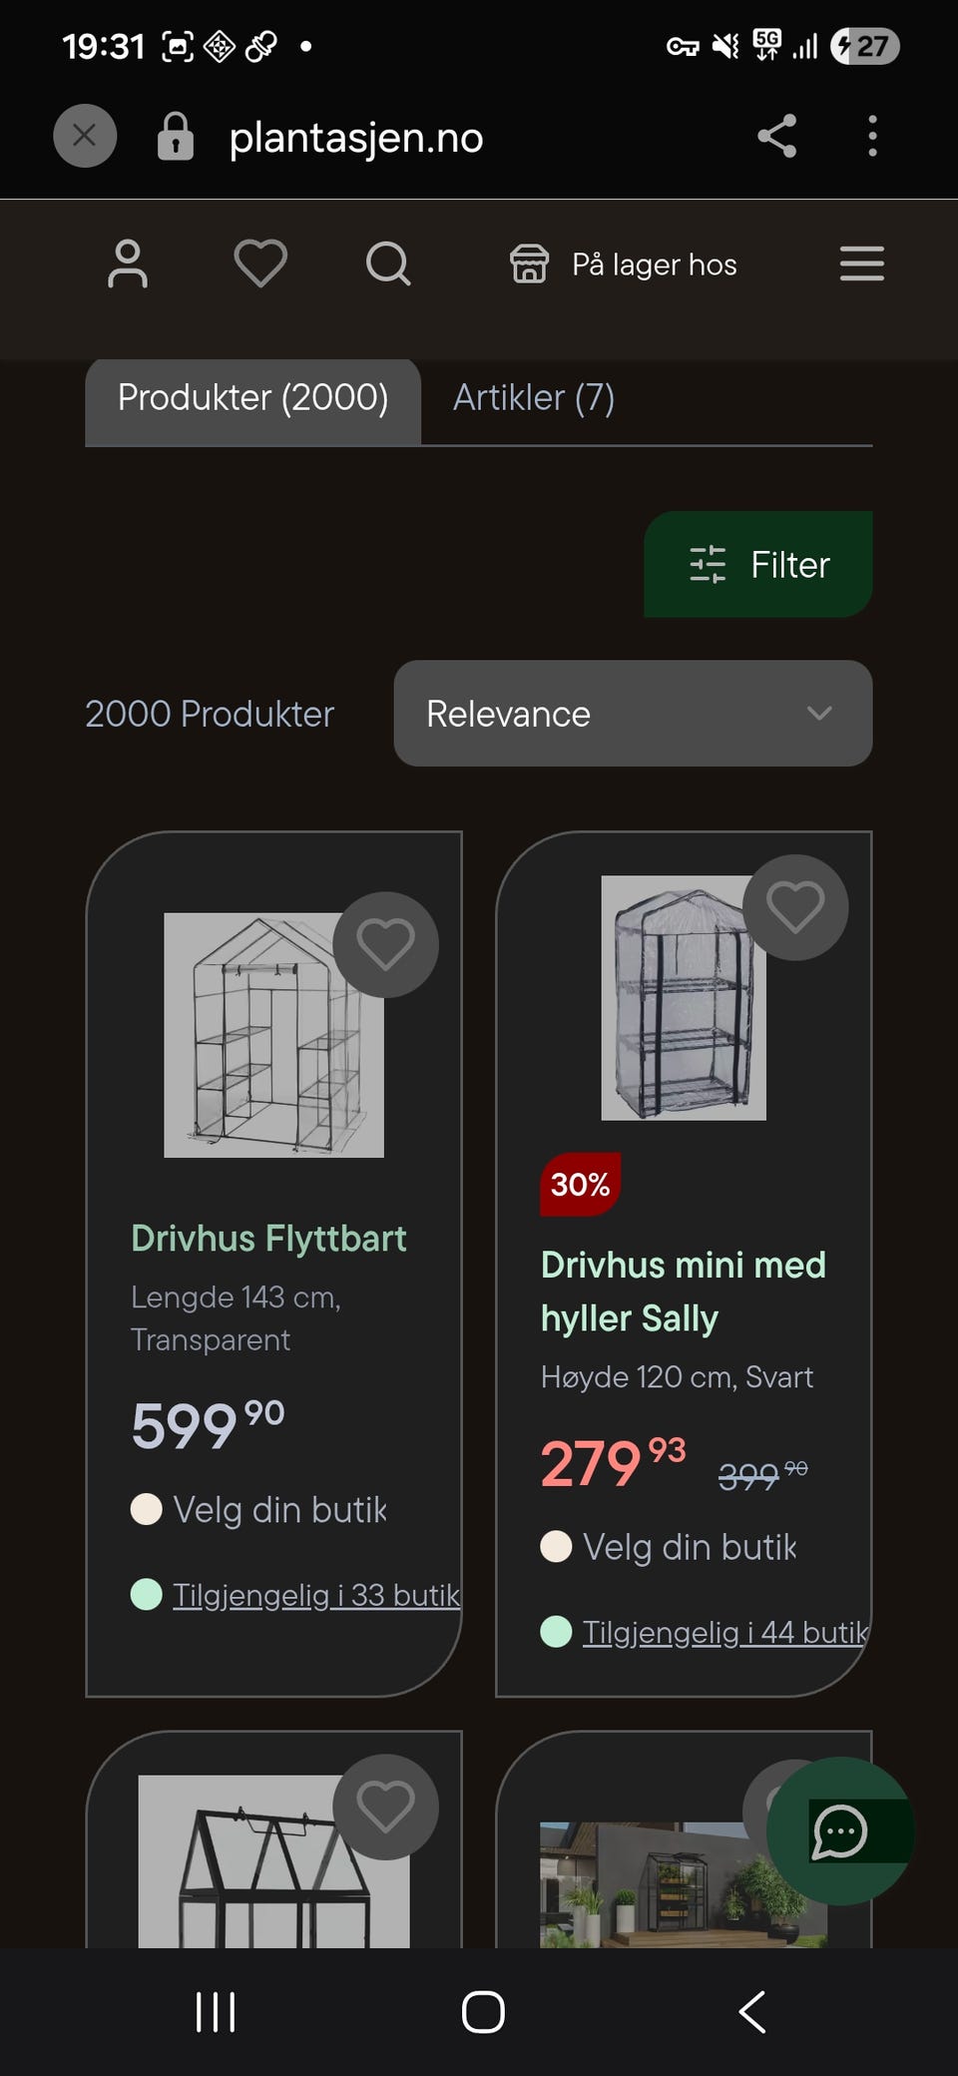Open the wishlist heart in the header

(x=260, y=264)
